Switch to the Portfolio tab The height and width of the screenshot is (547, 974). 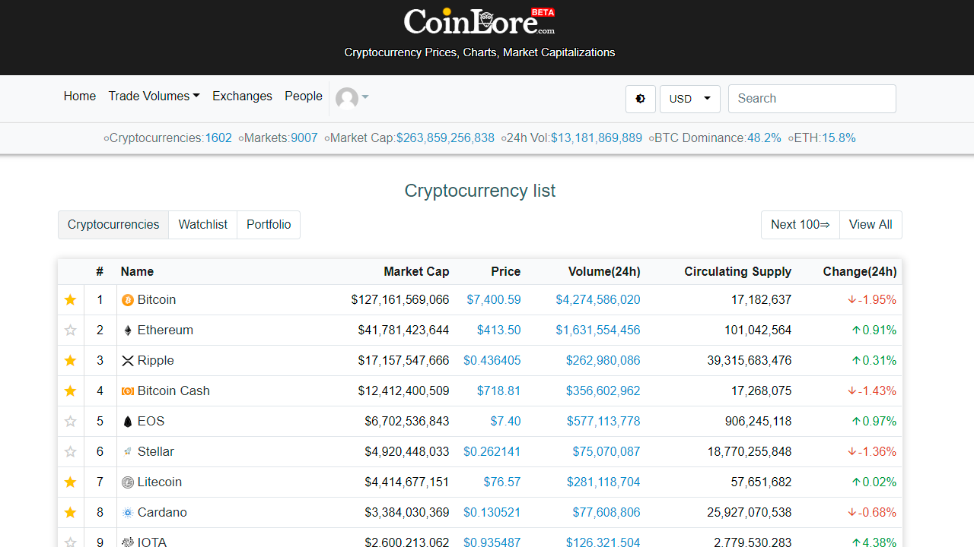(x=269, y=225)
